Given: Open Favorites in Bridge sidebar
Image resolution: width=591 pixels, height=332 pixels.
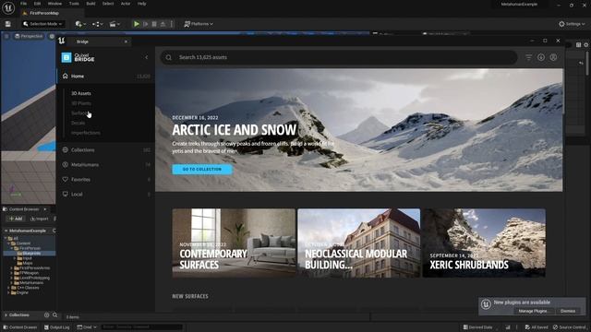Looking at the screenshot, I should [x=105, y=180].
